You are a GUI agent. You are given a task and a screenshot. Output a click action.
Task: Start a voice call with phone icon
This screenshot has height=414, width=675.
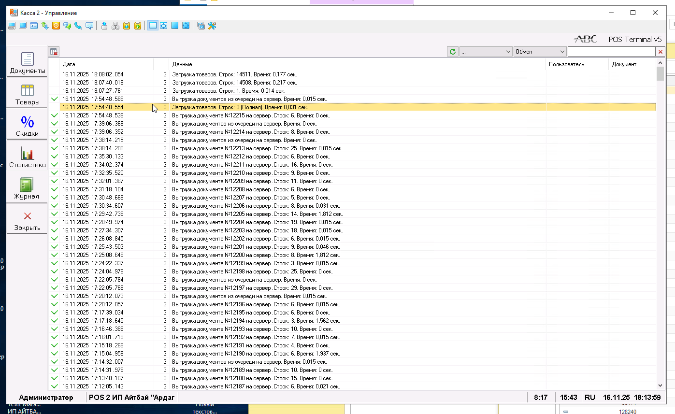pos(78,26)
